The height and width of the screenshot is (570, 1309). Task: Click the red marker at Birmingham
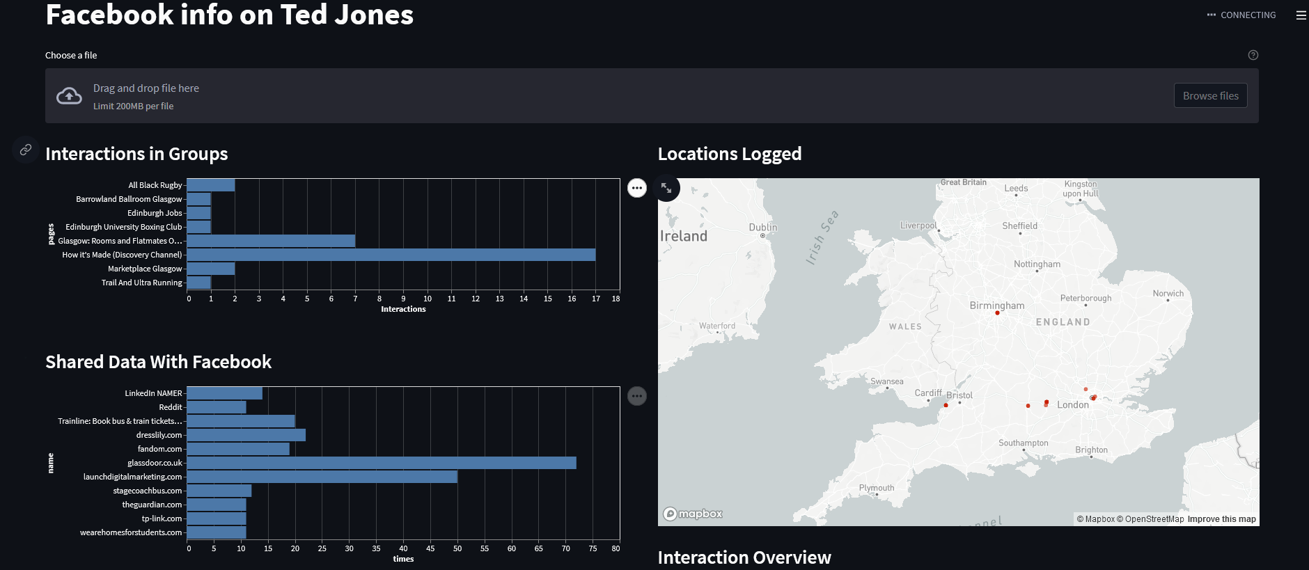(997, 313)
